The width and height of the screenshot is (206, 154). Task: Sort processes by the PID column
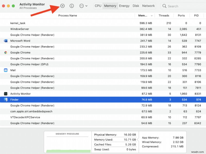point(196,15)
